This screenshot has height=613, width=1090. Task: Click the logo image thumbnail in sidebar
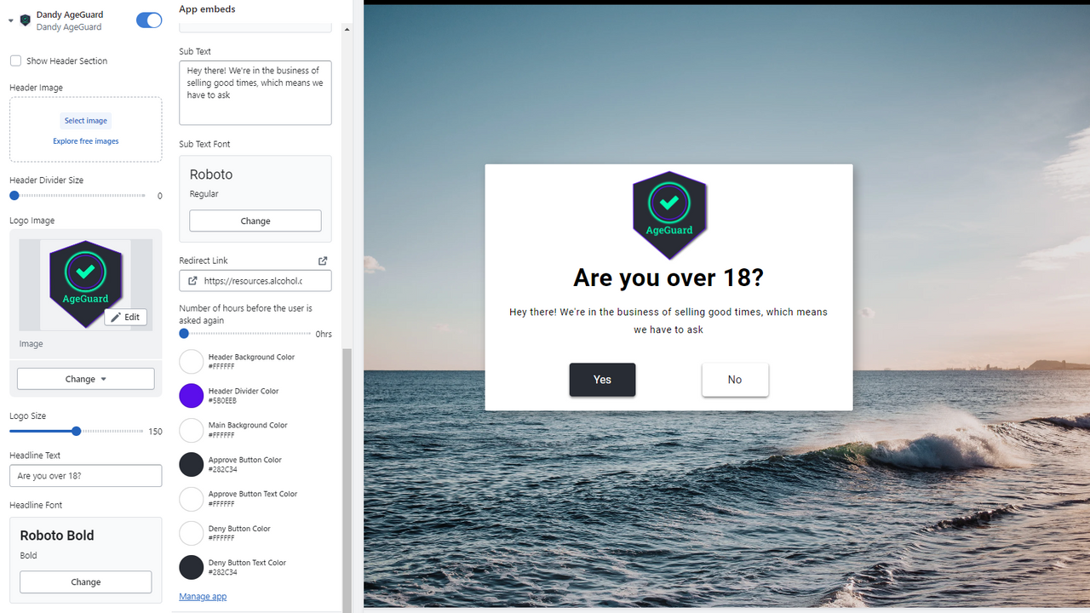point(86,285)
